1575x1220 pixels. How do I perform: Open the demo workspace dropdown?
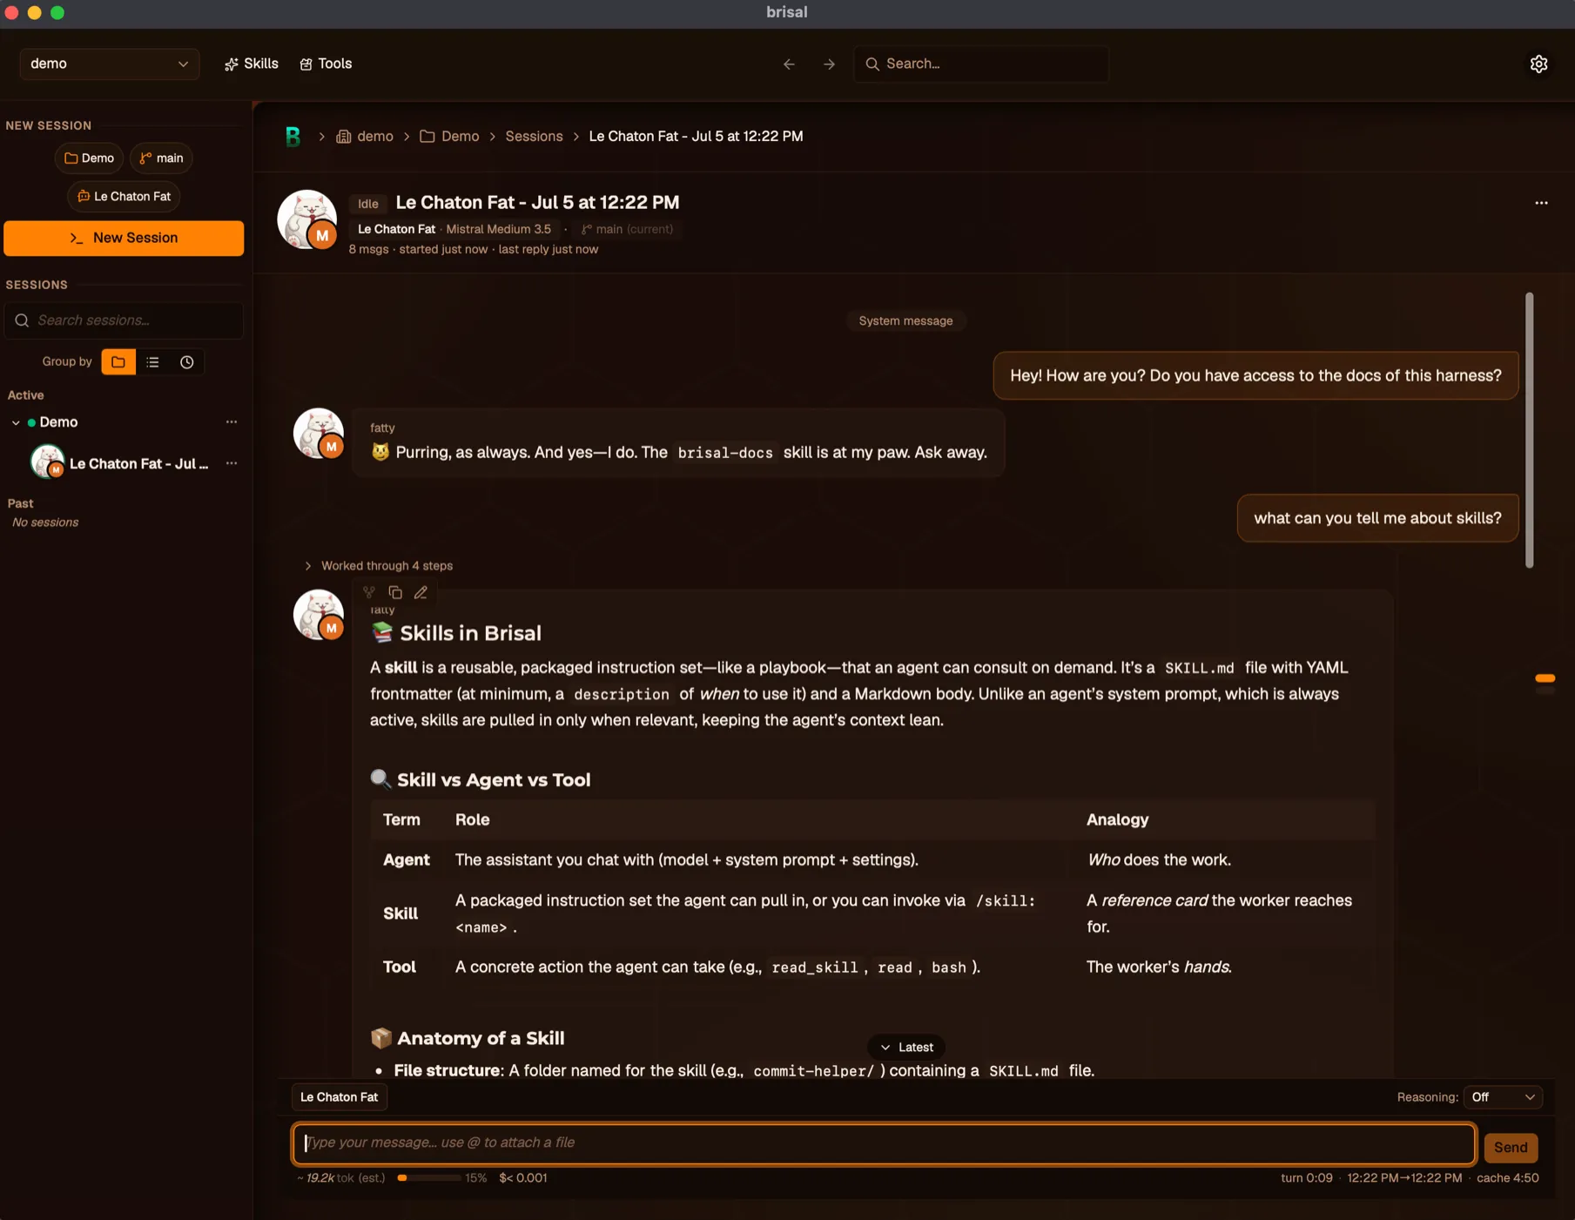coord(109,64)
